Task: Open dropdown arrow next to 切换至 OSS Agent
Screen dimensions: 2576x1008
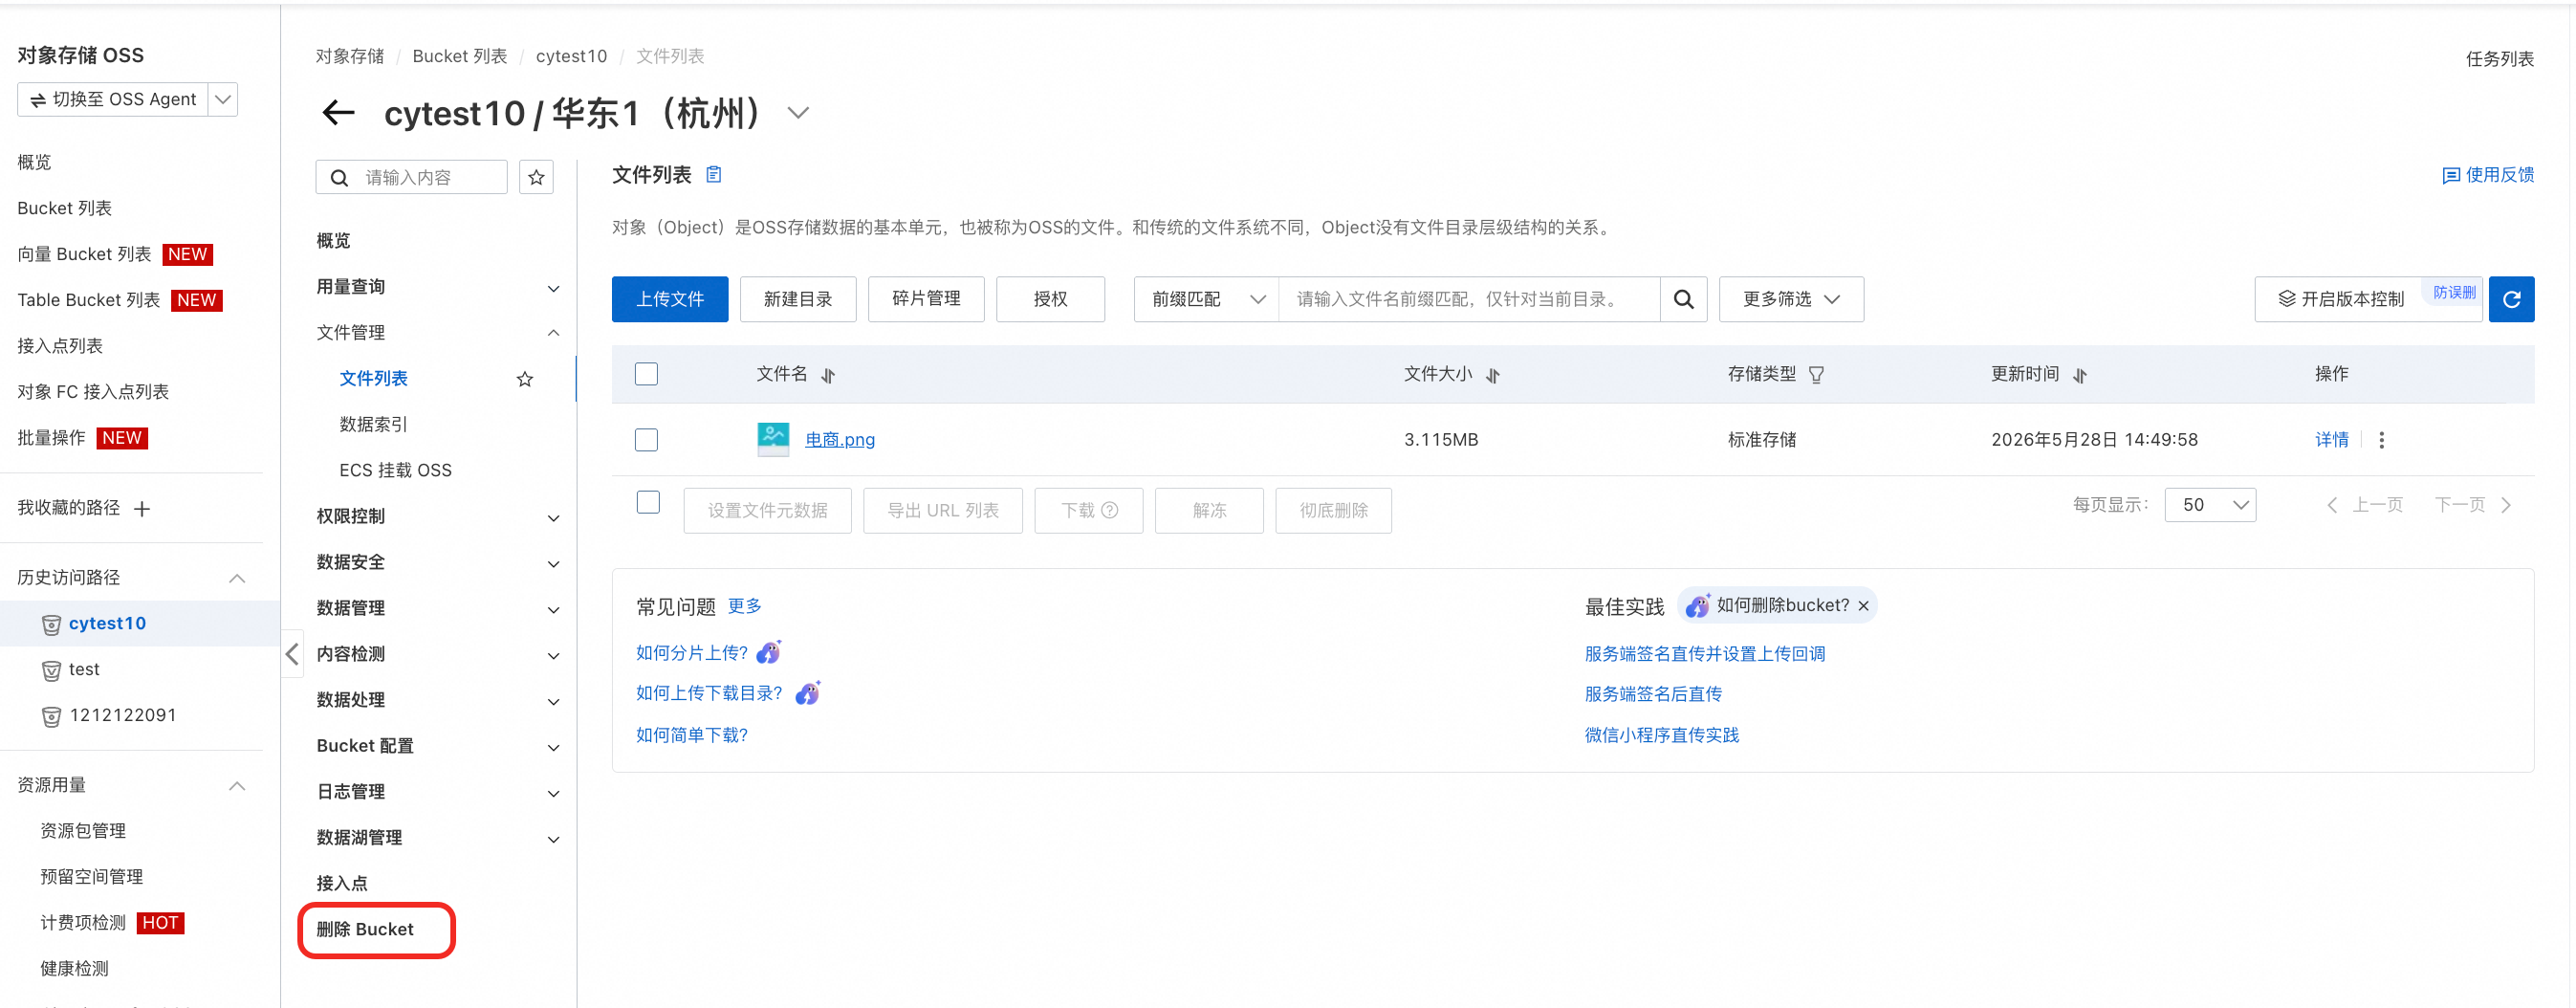Action: coord(224,99)
